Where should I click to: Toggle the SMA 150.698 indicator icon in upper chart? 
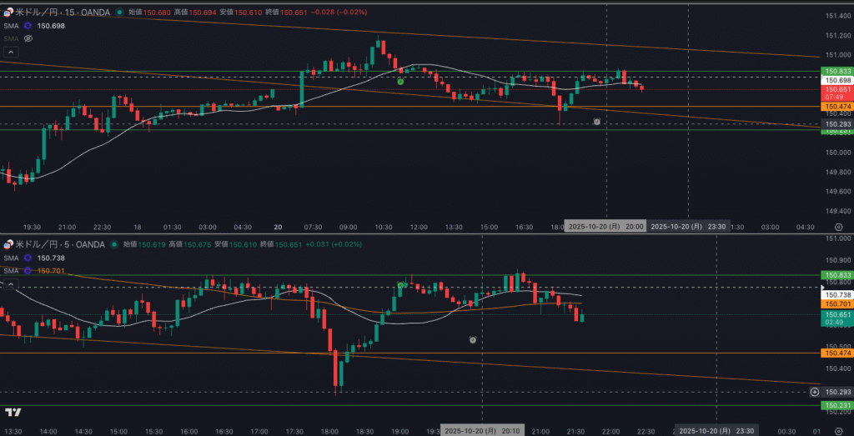tap(28, 26)
